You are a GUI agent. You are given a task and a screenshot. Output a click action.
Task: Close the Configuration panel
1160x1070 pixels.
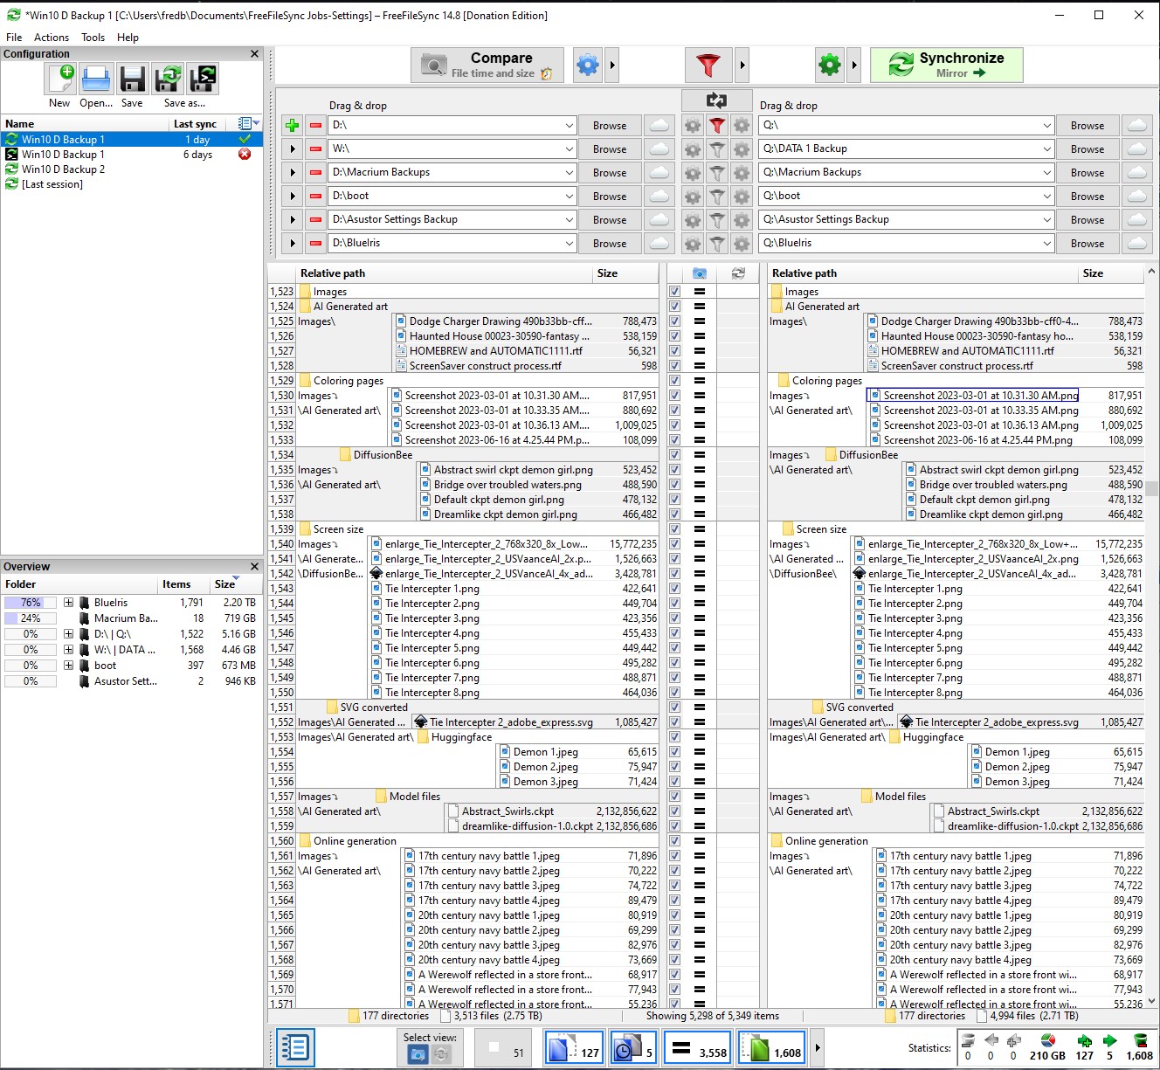click(x=255, y=54)
